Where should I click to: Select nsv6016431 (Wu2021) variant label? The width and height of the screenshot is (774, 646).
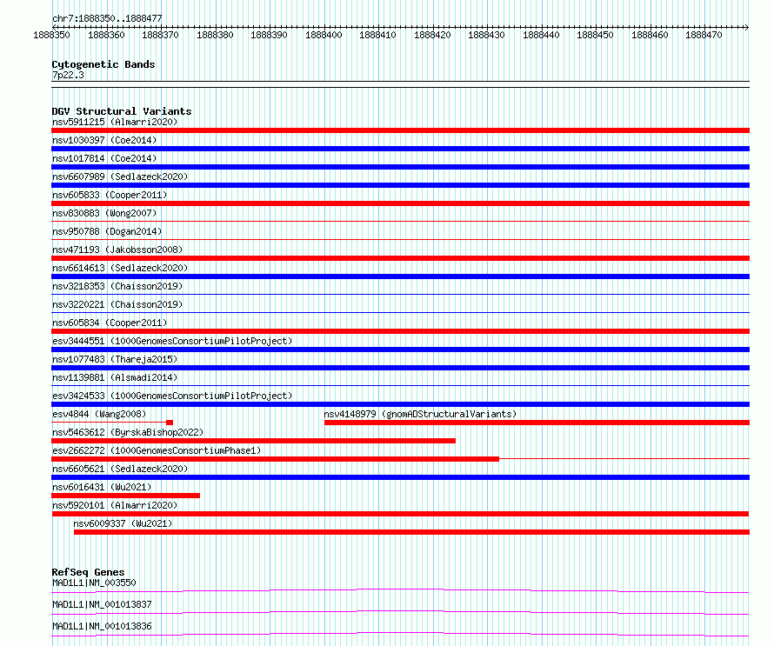(x=102, y=487)
